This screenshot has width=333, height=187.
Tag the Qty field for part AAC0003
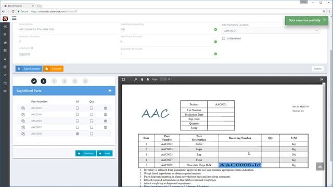pyautogui.click(x=92, y=108)
